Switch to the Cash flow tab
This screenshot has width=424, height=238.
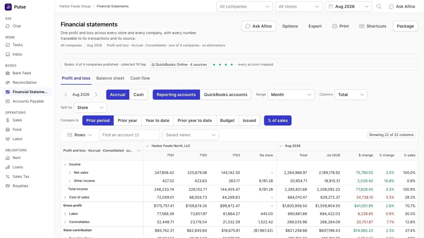(x=140, y=78)
